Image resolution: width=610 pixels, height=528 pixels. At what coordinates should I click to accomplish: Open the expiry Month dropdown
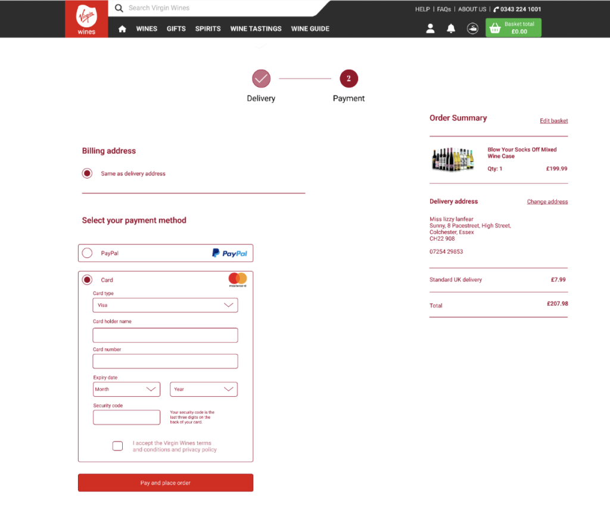pos(126,390)
